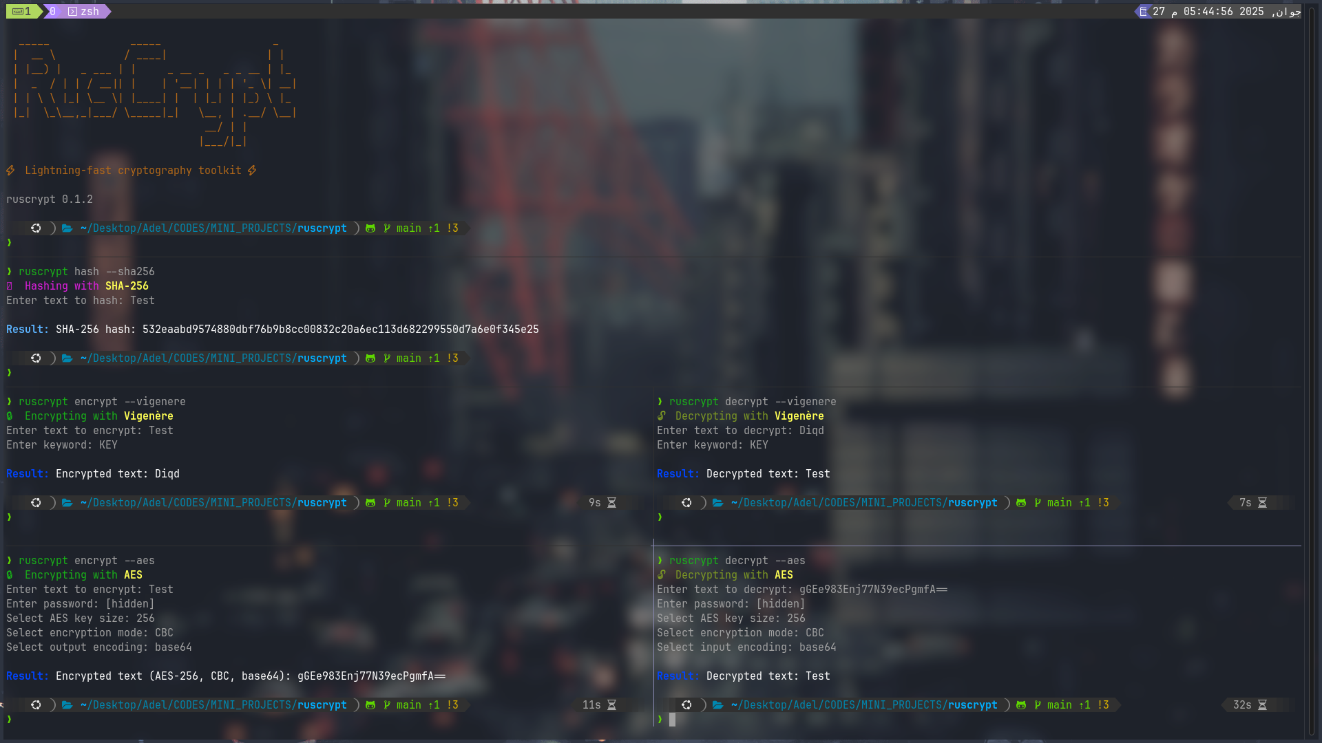Click the folder icon in the first shell prompt
The image size is (1322, 743).
(67, 228)
